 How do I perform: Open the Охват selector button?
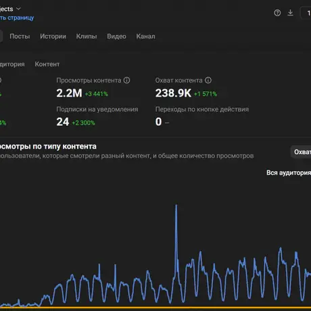(301, 152)
